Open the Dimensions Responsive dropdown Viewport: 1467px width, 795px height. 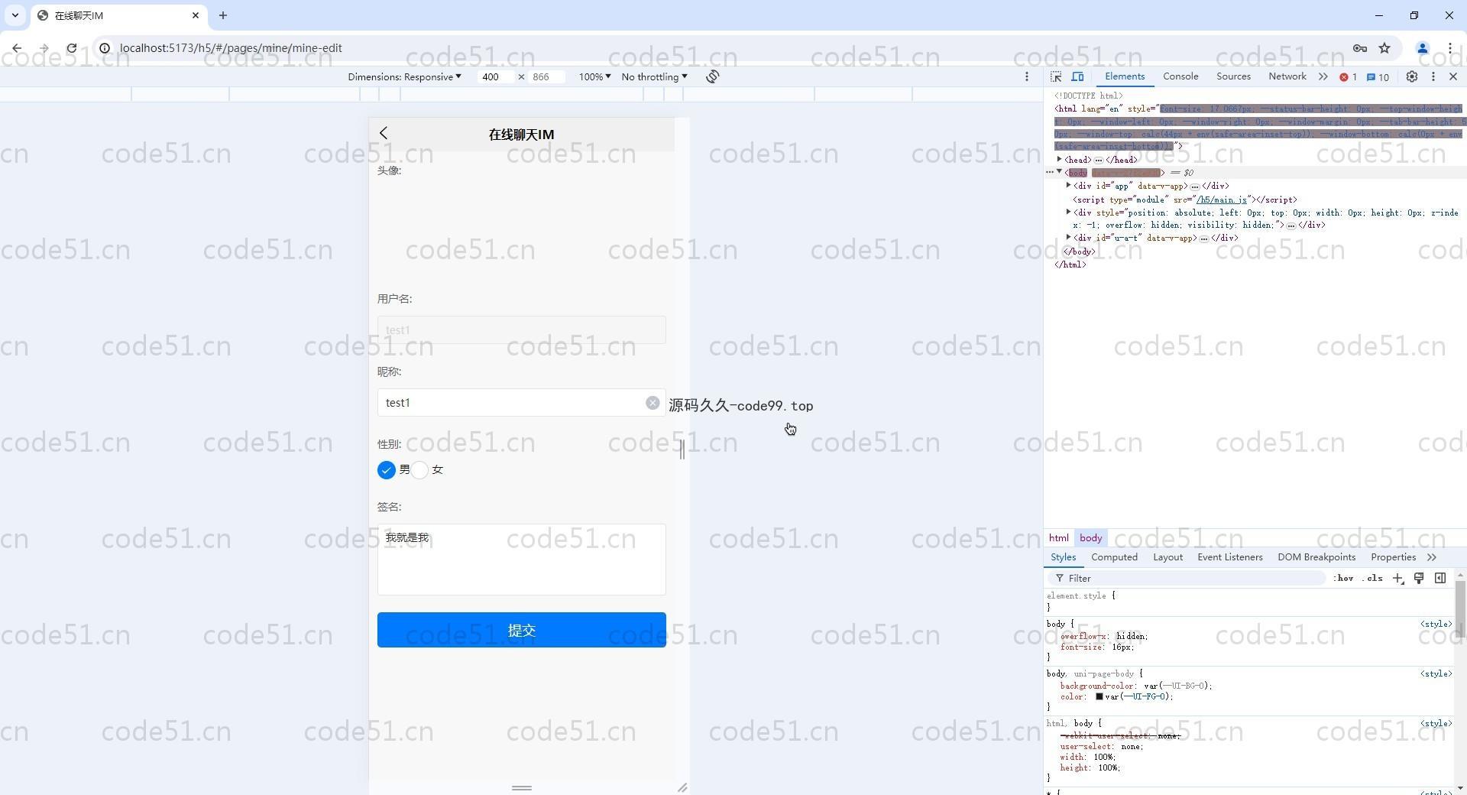(x=404, y=77)
